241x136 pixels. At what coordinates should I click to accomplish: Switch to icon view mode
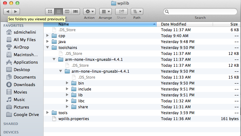50,12
